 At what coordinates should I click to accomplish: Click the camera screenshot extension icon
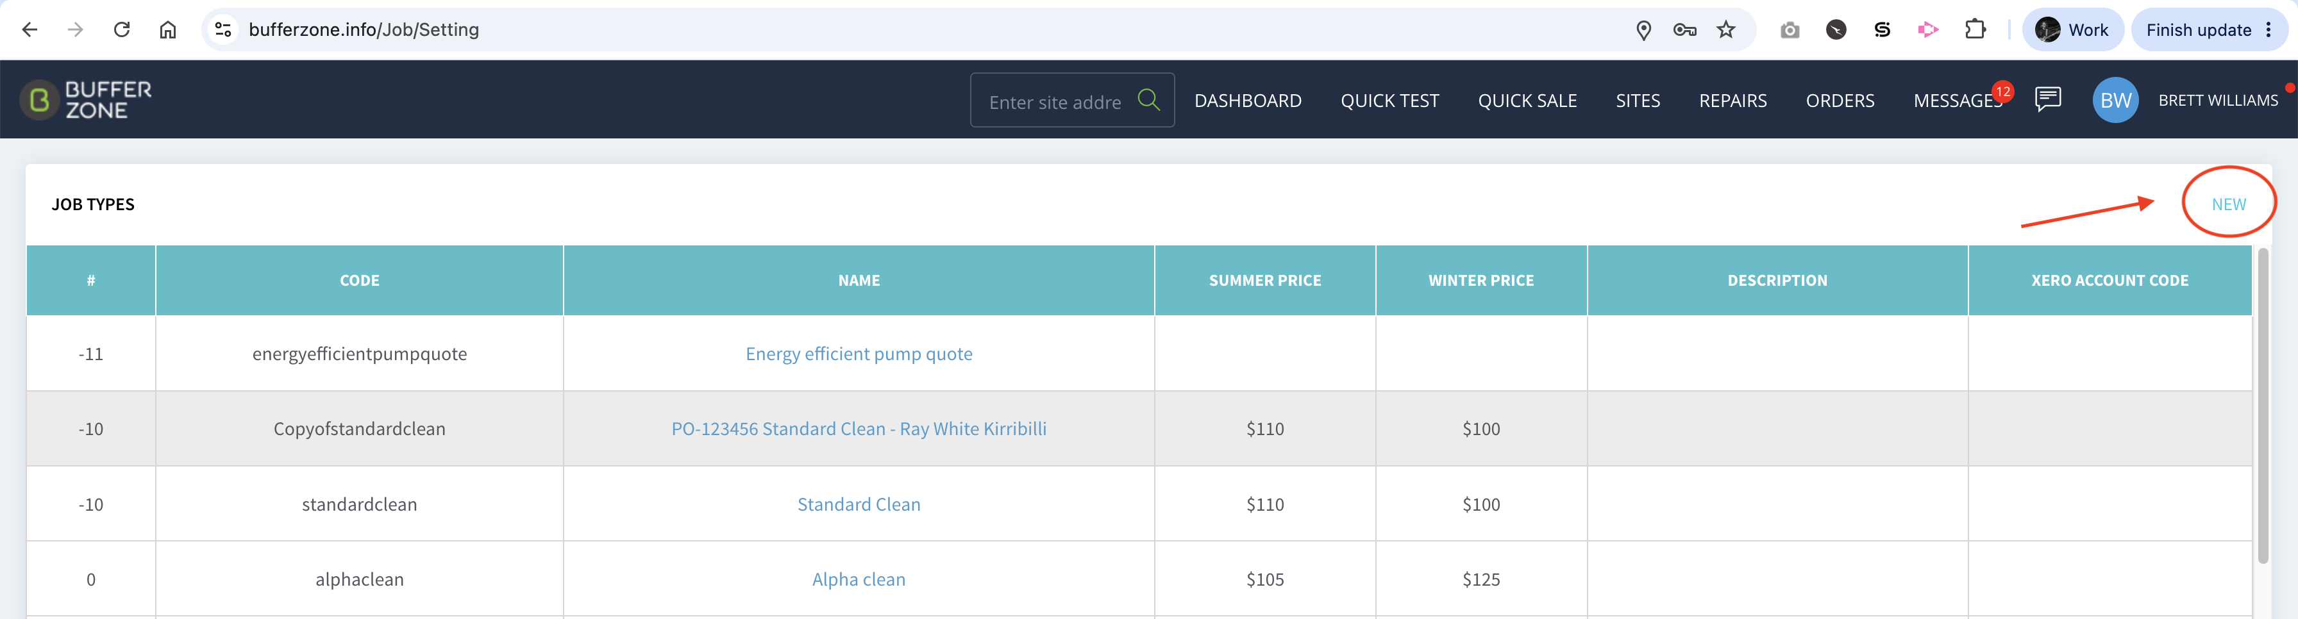pos(1790,30)
